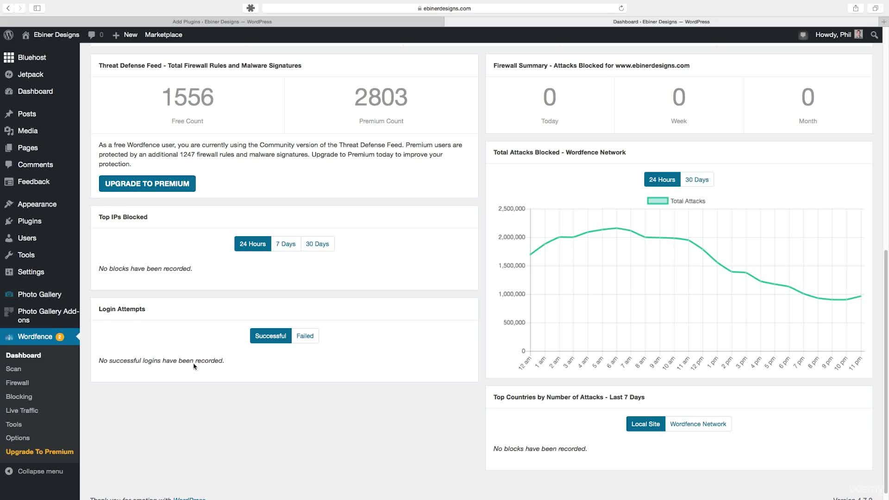
Task: Open Wordfence Live Traffic submenu item
Action: pyautogui.click(x=22, y=411)
